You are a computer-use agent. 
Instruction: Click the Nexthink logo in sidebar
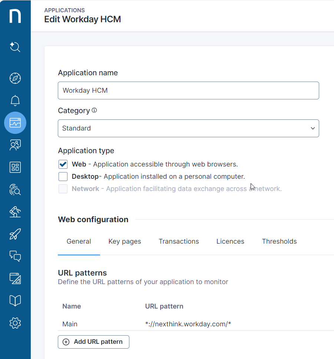tap(15, 16)
